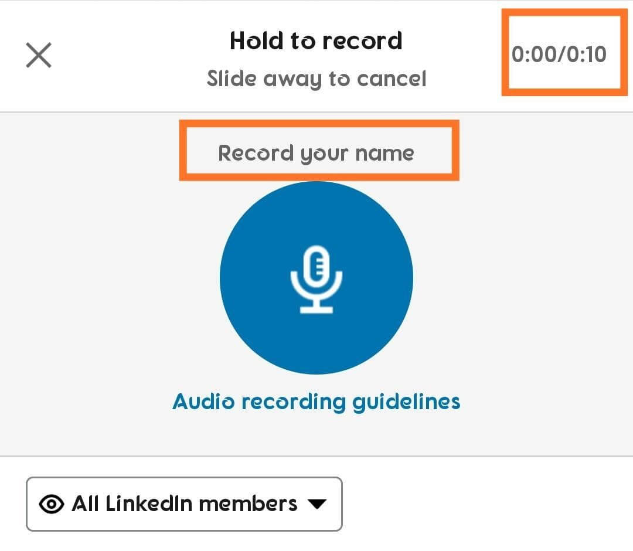Click the downward arrow next to audience

click(317, 504)
